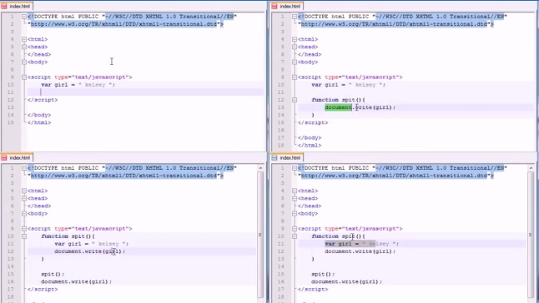539x303 pixels.
Task: Click red unsaved icon on top-right index.html tab
Action: (275, 6)
